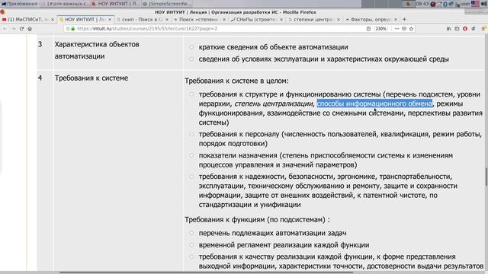Toggle reader view in the address bar

pyautogui.click(x=368, y=29)
